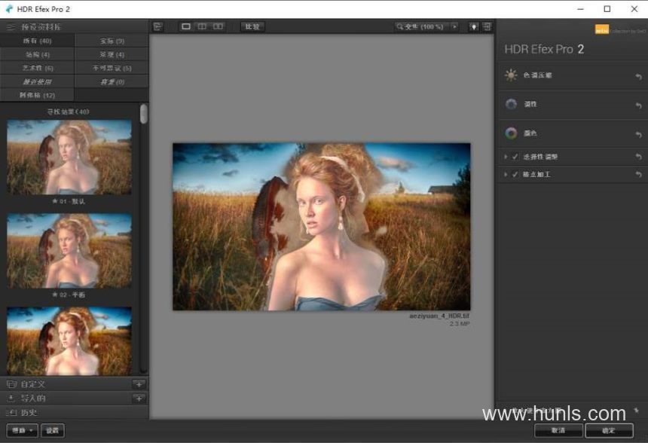Click the orange Nik Collection logo
648x443 pixels.
tap(602, 29)
